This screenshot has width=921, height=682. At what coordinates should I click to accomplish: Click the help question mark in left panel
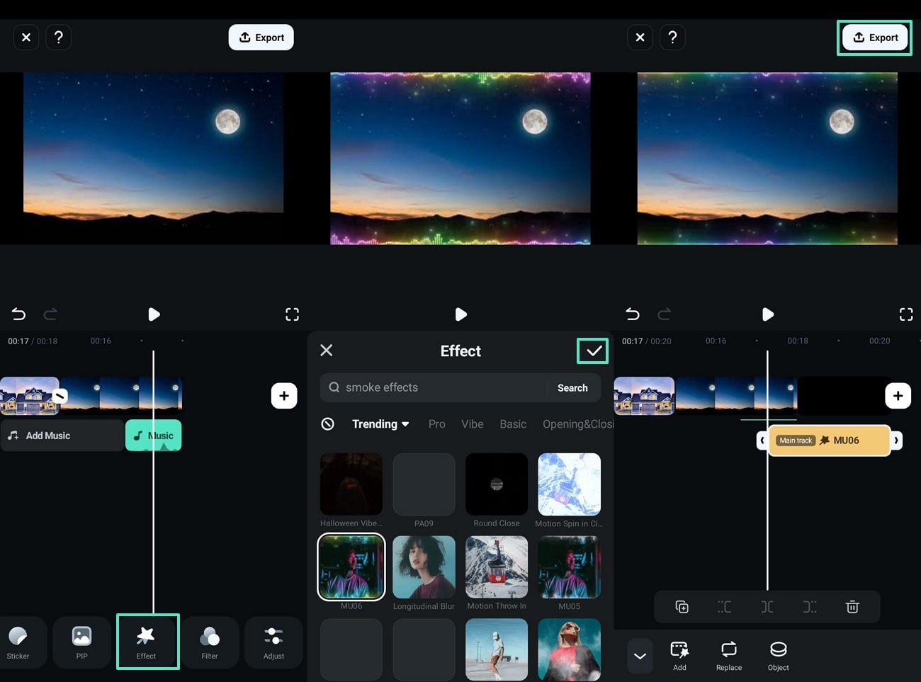[x=59, y=37]
